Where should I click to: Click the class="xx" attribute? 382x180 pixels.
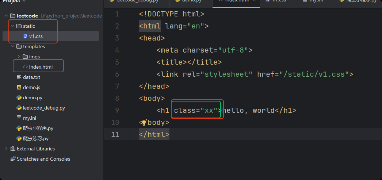point(196,111)
